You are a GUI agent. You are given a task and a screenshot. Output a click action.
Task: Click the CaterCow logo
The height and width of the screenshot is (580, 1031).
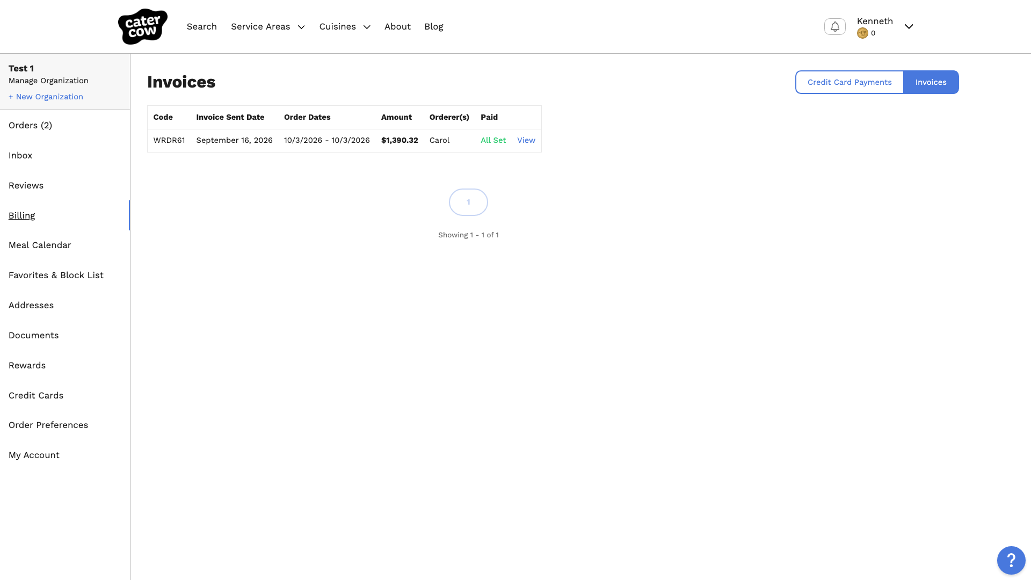tap(142, 26)
